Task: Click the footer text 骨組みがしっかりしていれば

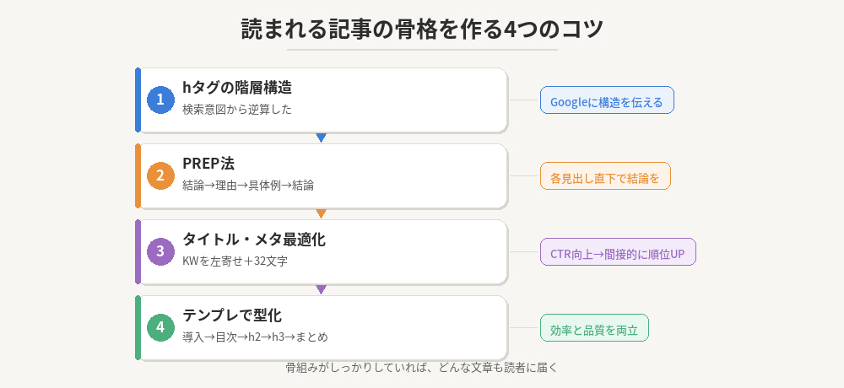Action: pos(422,368)
